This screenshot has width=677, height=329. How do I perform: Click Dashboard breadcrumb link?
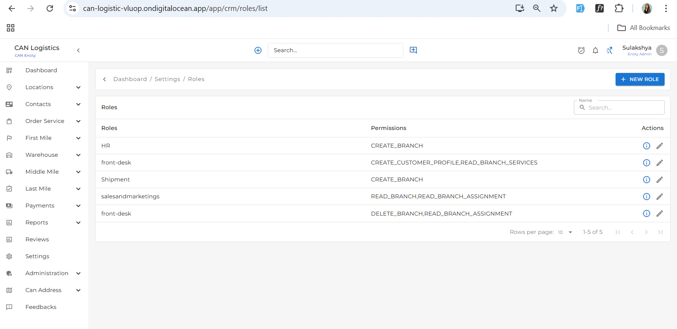pyautogui.click(x=130, y=79)
